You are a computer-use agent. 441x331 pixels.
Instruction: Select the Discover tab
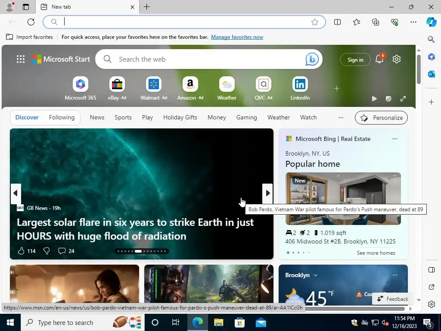tap(27, 117)
